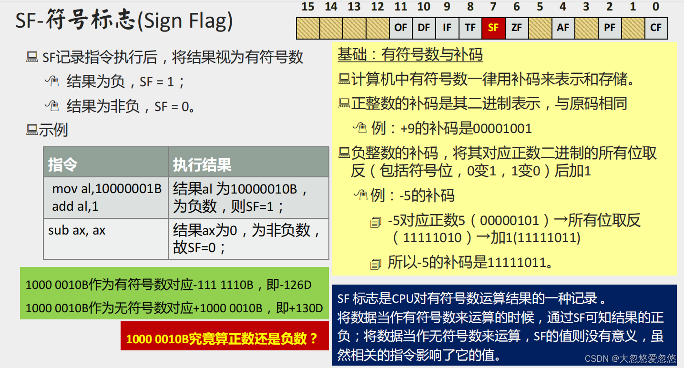684x368 pixels.
Task: Click the text "例：-5的补码"
Action: (413, 195)
